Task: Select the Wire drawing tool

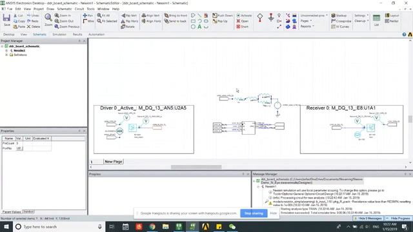Action: tap(88, 21)
